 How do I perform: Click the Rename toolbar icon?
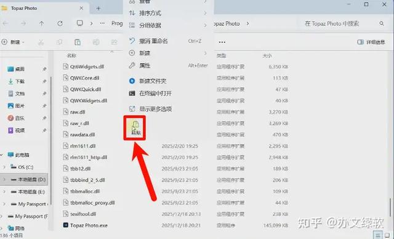(96, 43)
